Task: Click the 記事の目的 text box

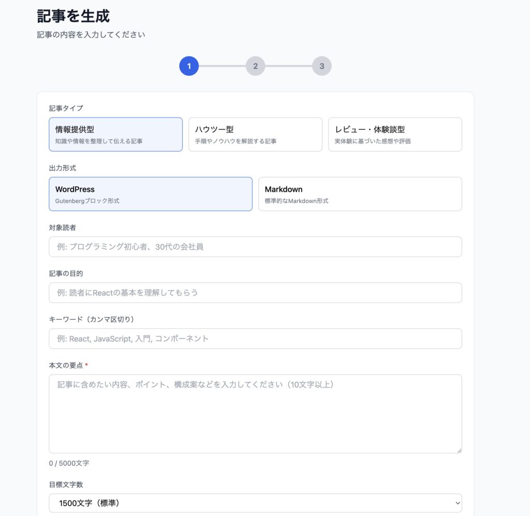Action: point(255,292)
